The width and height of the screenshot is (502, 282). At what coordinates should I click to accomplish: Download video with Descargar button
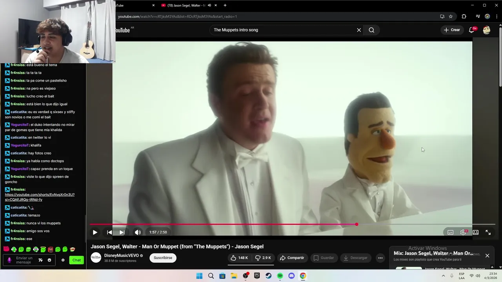tap(355, 258)
